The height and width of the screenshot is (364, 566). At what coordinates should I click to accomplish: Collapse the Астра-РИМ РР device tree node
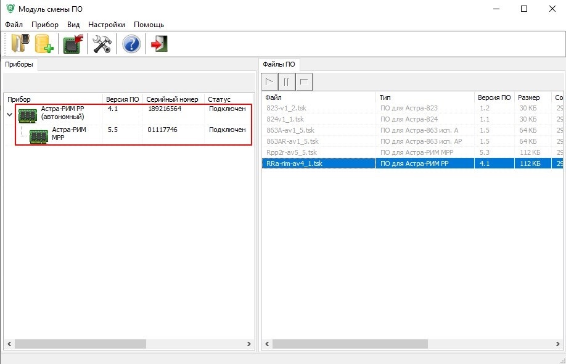(9, 114)
